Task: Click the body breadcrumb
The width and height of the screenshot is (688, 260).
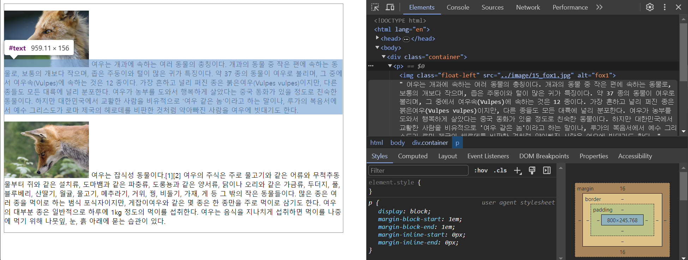Action: point(398,143)
